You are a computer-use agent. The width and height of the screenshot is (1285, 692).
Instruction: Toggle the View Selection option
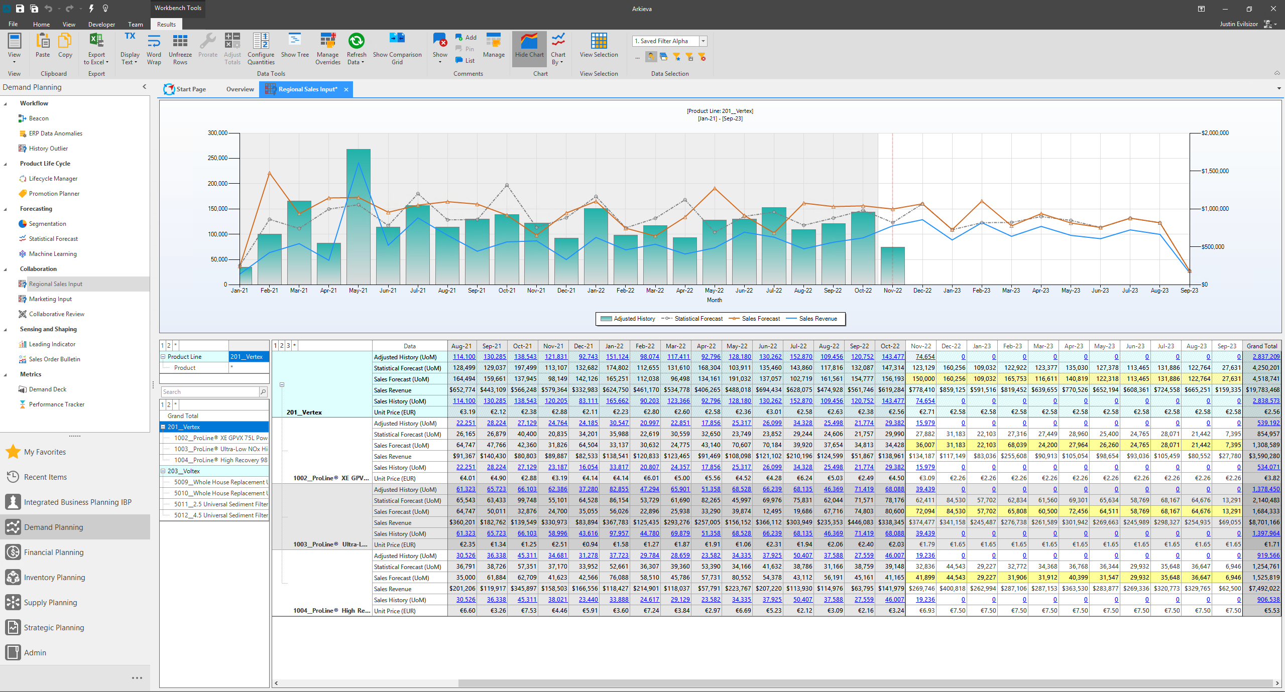point(598,48)
